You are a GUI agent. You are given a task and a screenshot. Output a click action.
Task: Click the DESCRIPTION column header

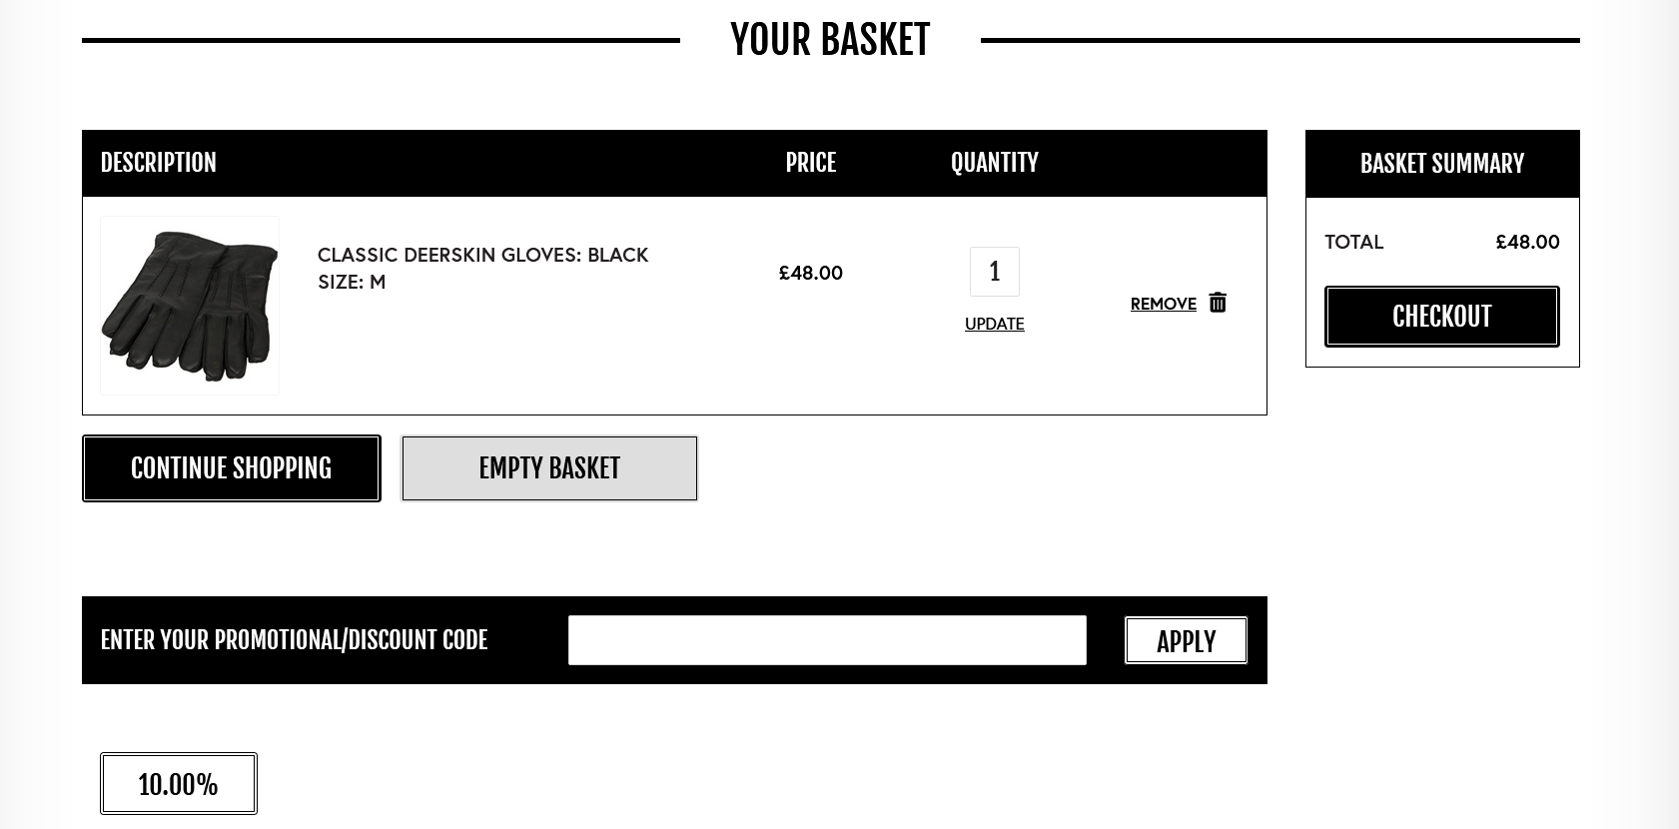click(158, 163)
